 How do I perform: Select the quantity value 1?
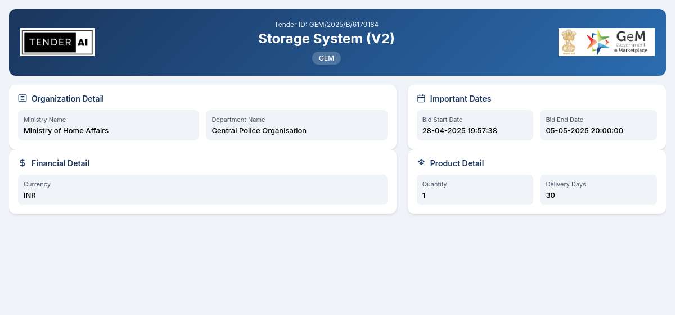tap(424, 195)
